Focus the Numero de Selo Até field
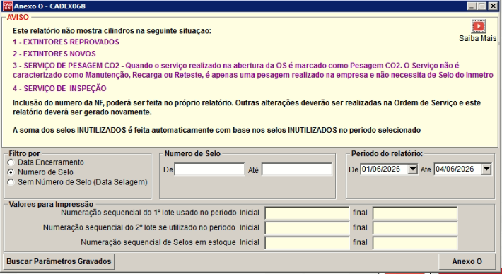502x274 pixels. pyautogui.click(x=297, y=169)
